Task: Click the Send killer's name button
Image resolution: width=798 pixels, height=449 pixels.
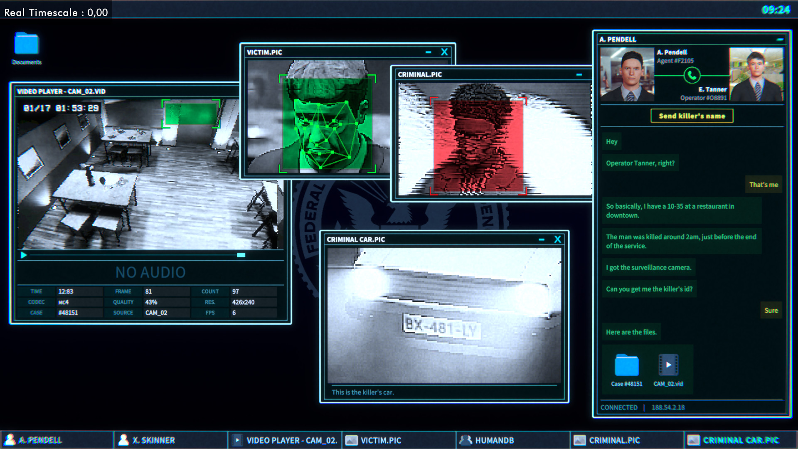Action: (692, 116)
